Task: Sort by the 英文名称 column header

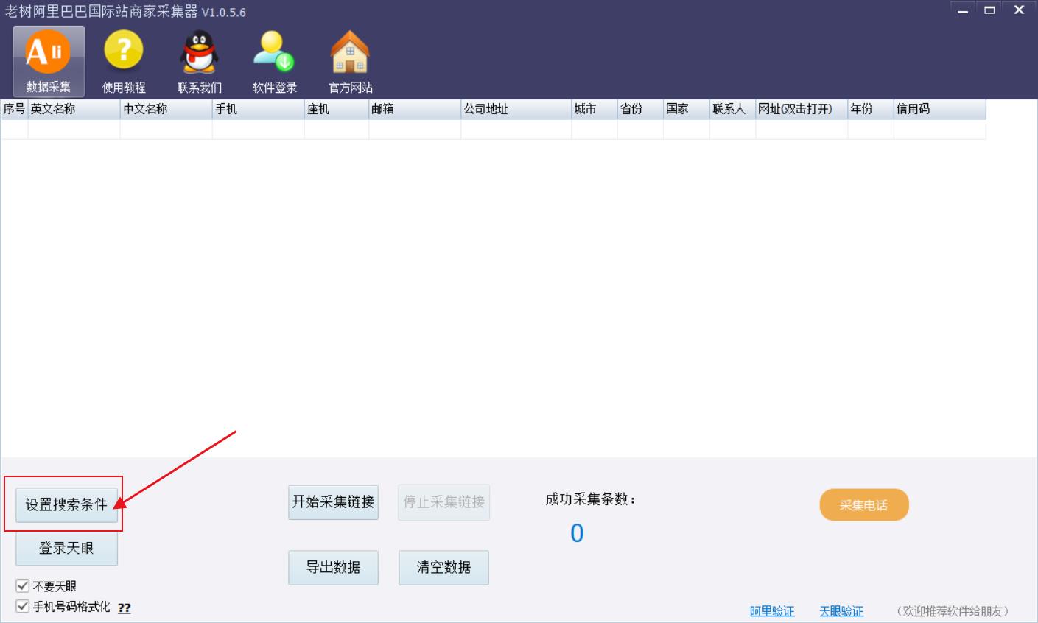Action: pos(74,109)
